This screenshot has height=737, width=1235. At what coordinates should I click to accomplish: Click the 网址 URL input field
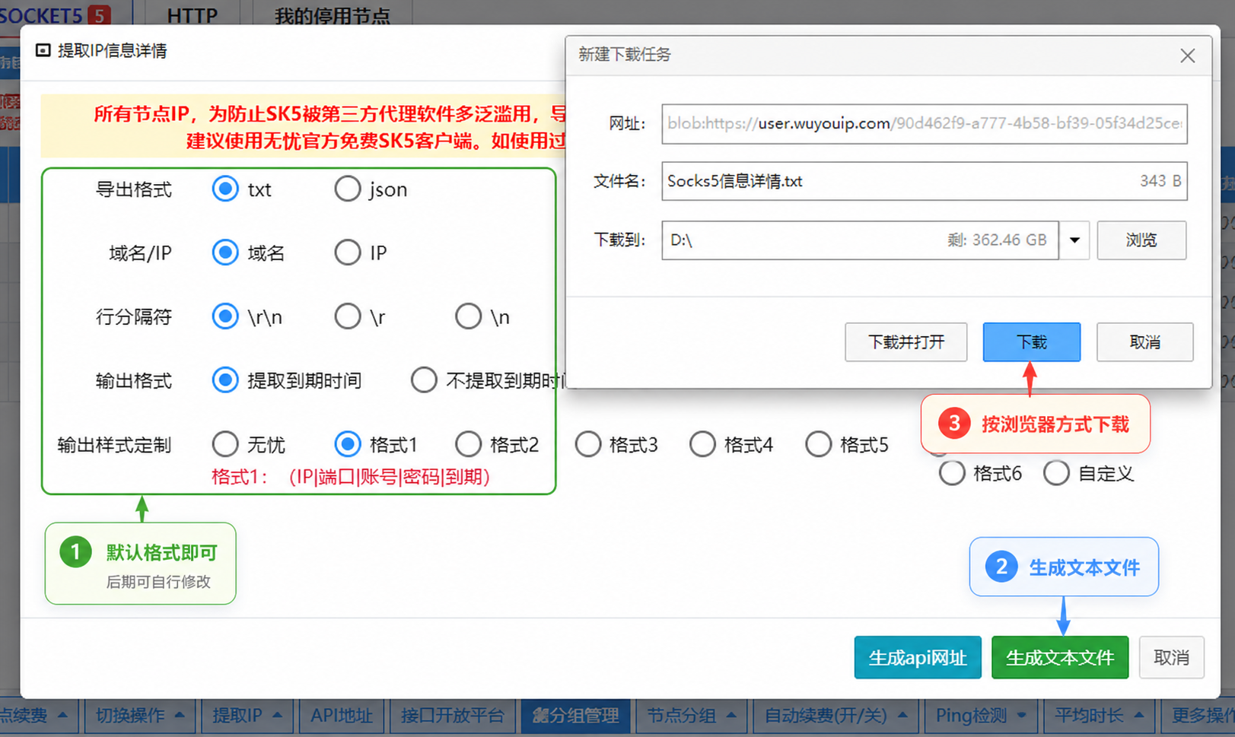pyautogui.click(x=924, y=124)
